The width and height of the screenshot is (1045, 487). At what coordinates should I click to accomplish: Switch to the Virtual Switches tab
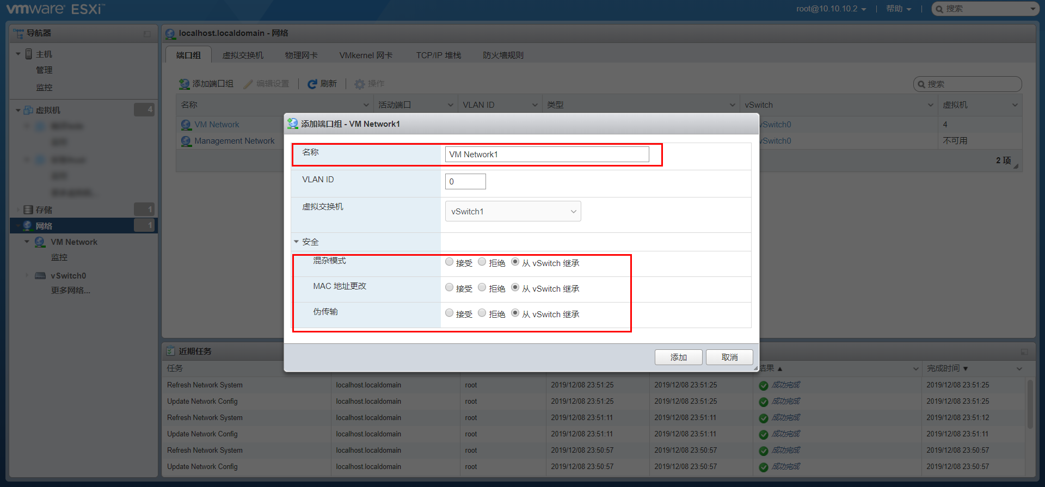[x=243, y=56]
